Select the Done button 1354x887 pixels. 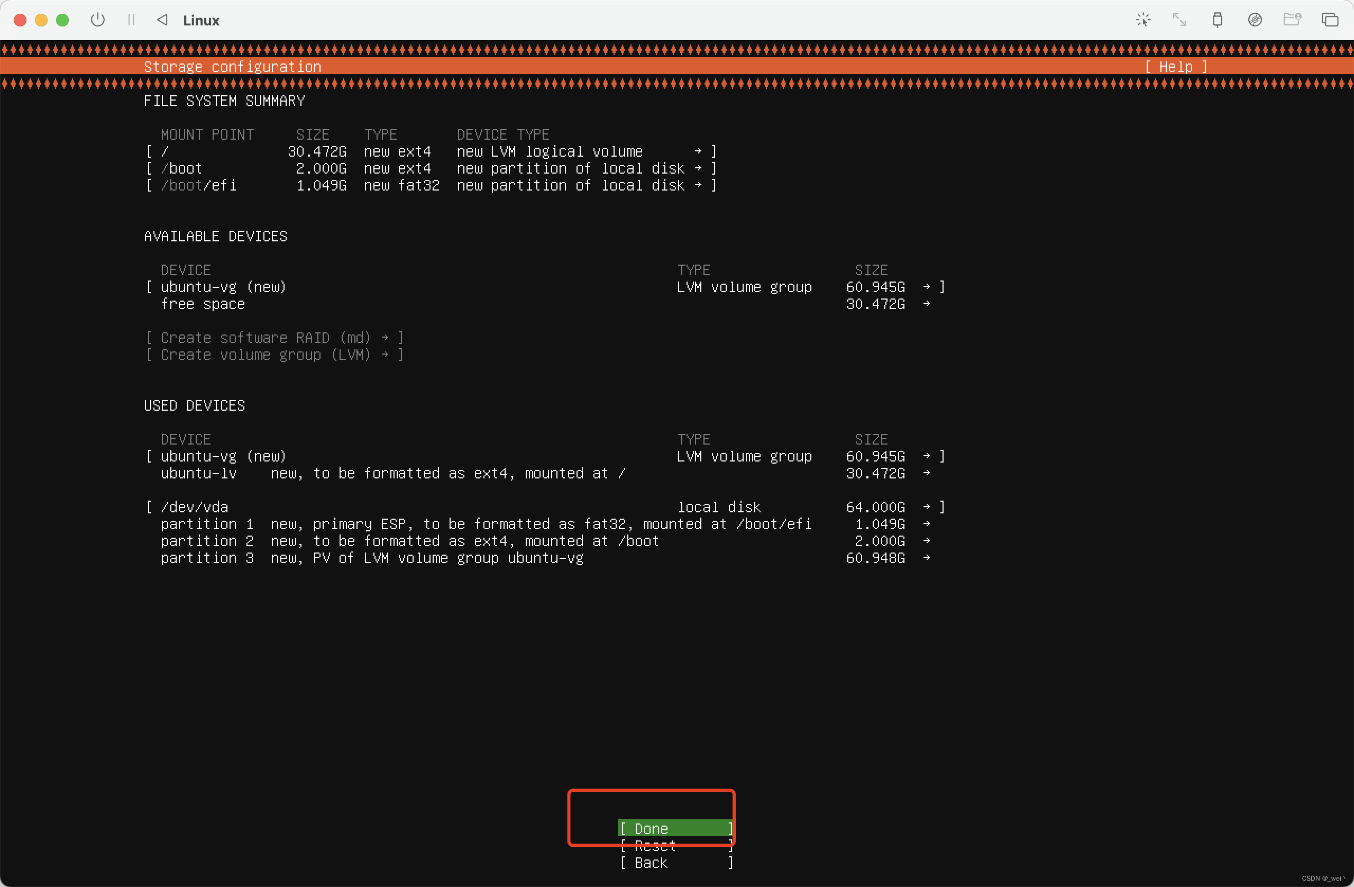click(x=675, y=828)
